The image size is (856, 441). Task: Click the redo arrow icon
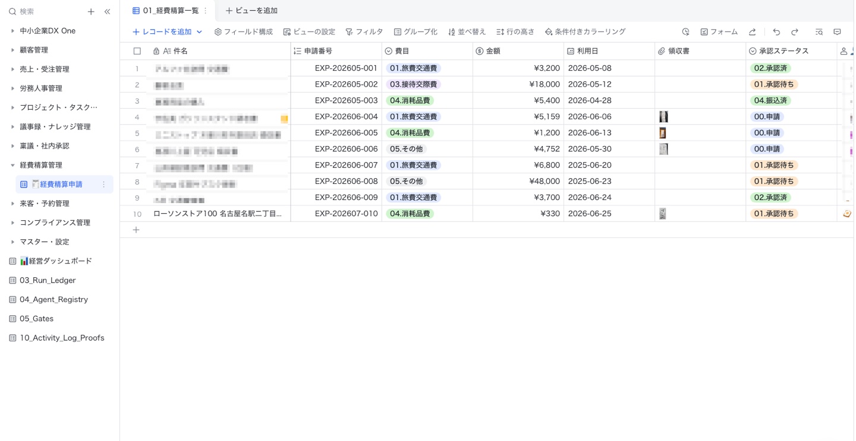pyautogui.click(x=795, y=32)
